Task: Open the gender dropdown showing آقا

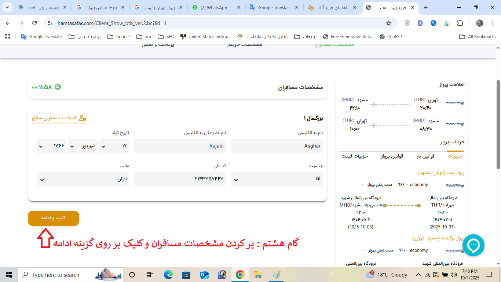Action: coord(277,179)
